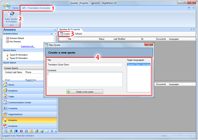The image size is (198, 140).
Task: Select Contacts in the navigation pane
Action: pyautogui.click(x=13, y=108)
